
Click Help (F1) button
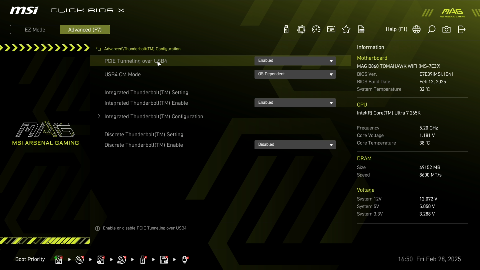tap(396, 29)
